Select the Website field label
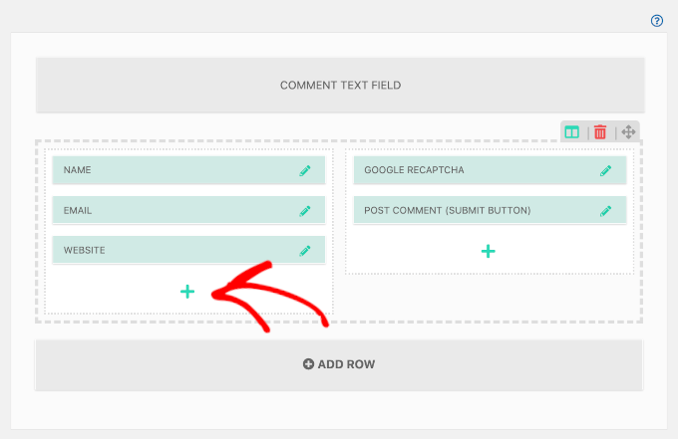Screen dimensions: 678x439 coord(85,251)
